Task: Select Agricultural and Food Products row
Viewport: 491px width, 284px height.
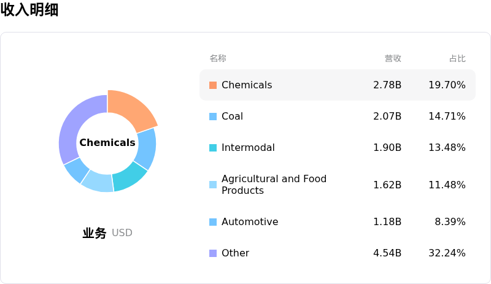Action: click(x=338, y=185)
